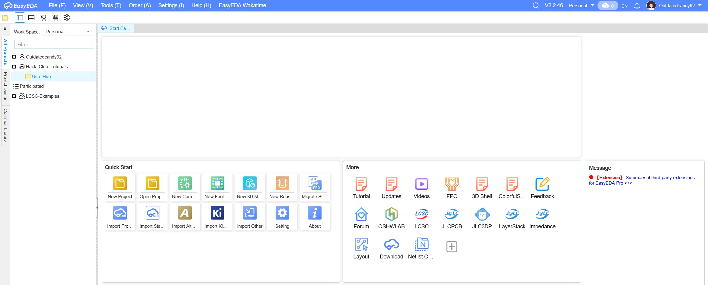Click the pin icon on left sidebar
The height and width of the screenshot is (285, 708).
coord(5,29)
